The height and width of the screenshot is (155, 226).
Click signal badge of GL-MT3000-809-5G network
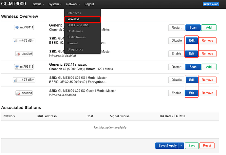pyautogui.click(x=24, y=80)
